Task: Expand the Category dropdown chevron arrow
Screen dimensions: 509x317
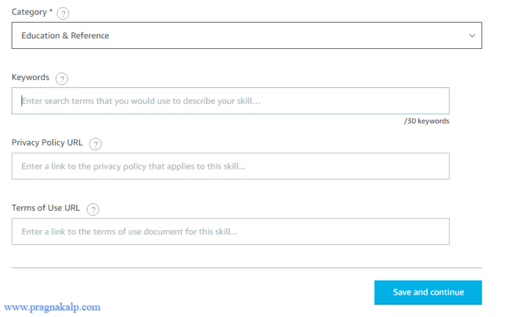Action: pyautogui.click(x=472, y=36)
